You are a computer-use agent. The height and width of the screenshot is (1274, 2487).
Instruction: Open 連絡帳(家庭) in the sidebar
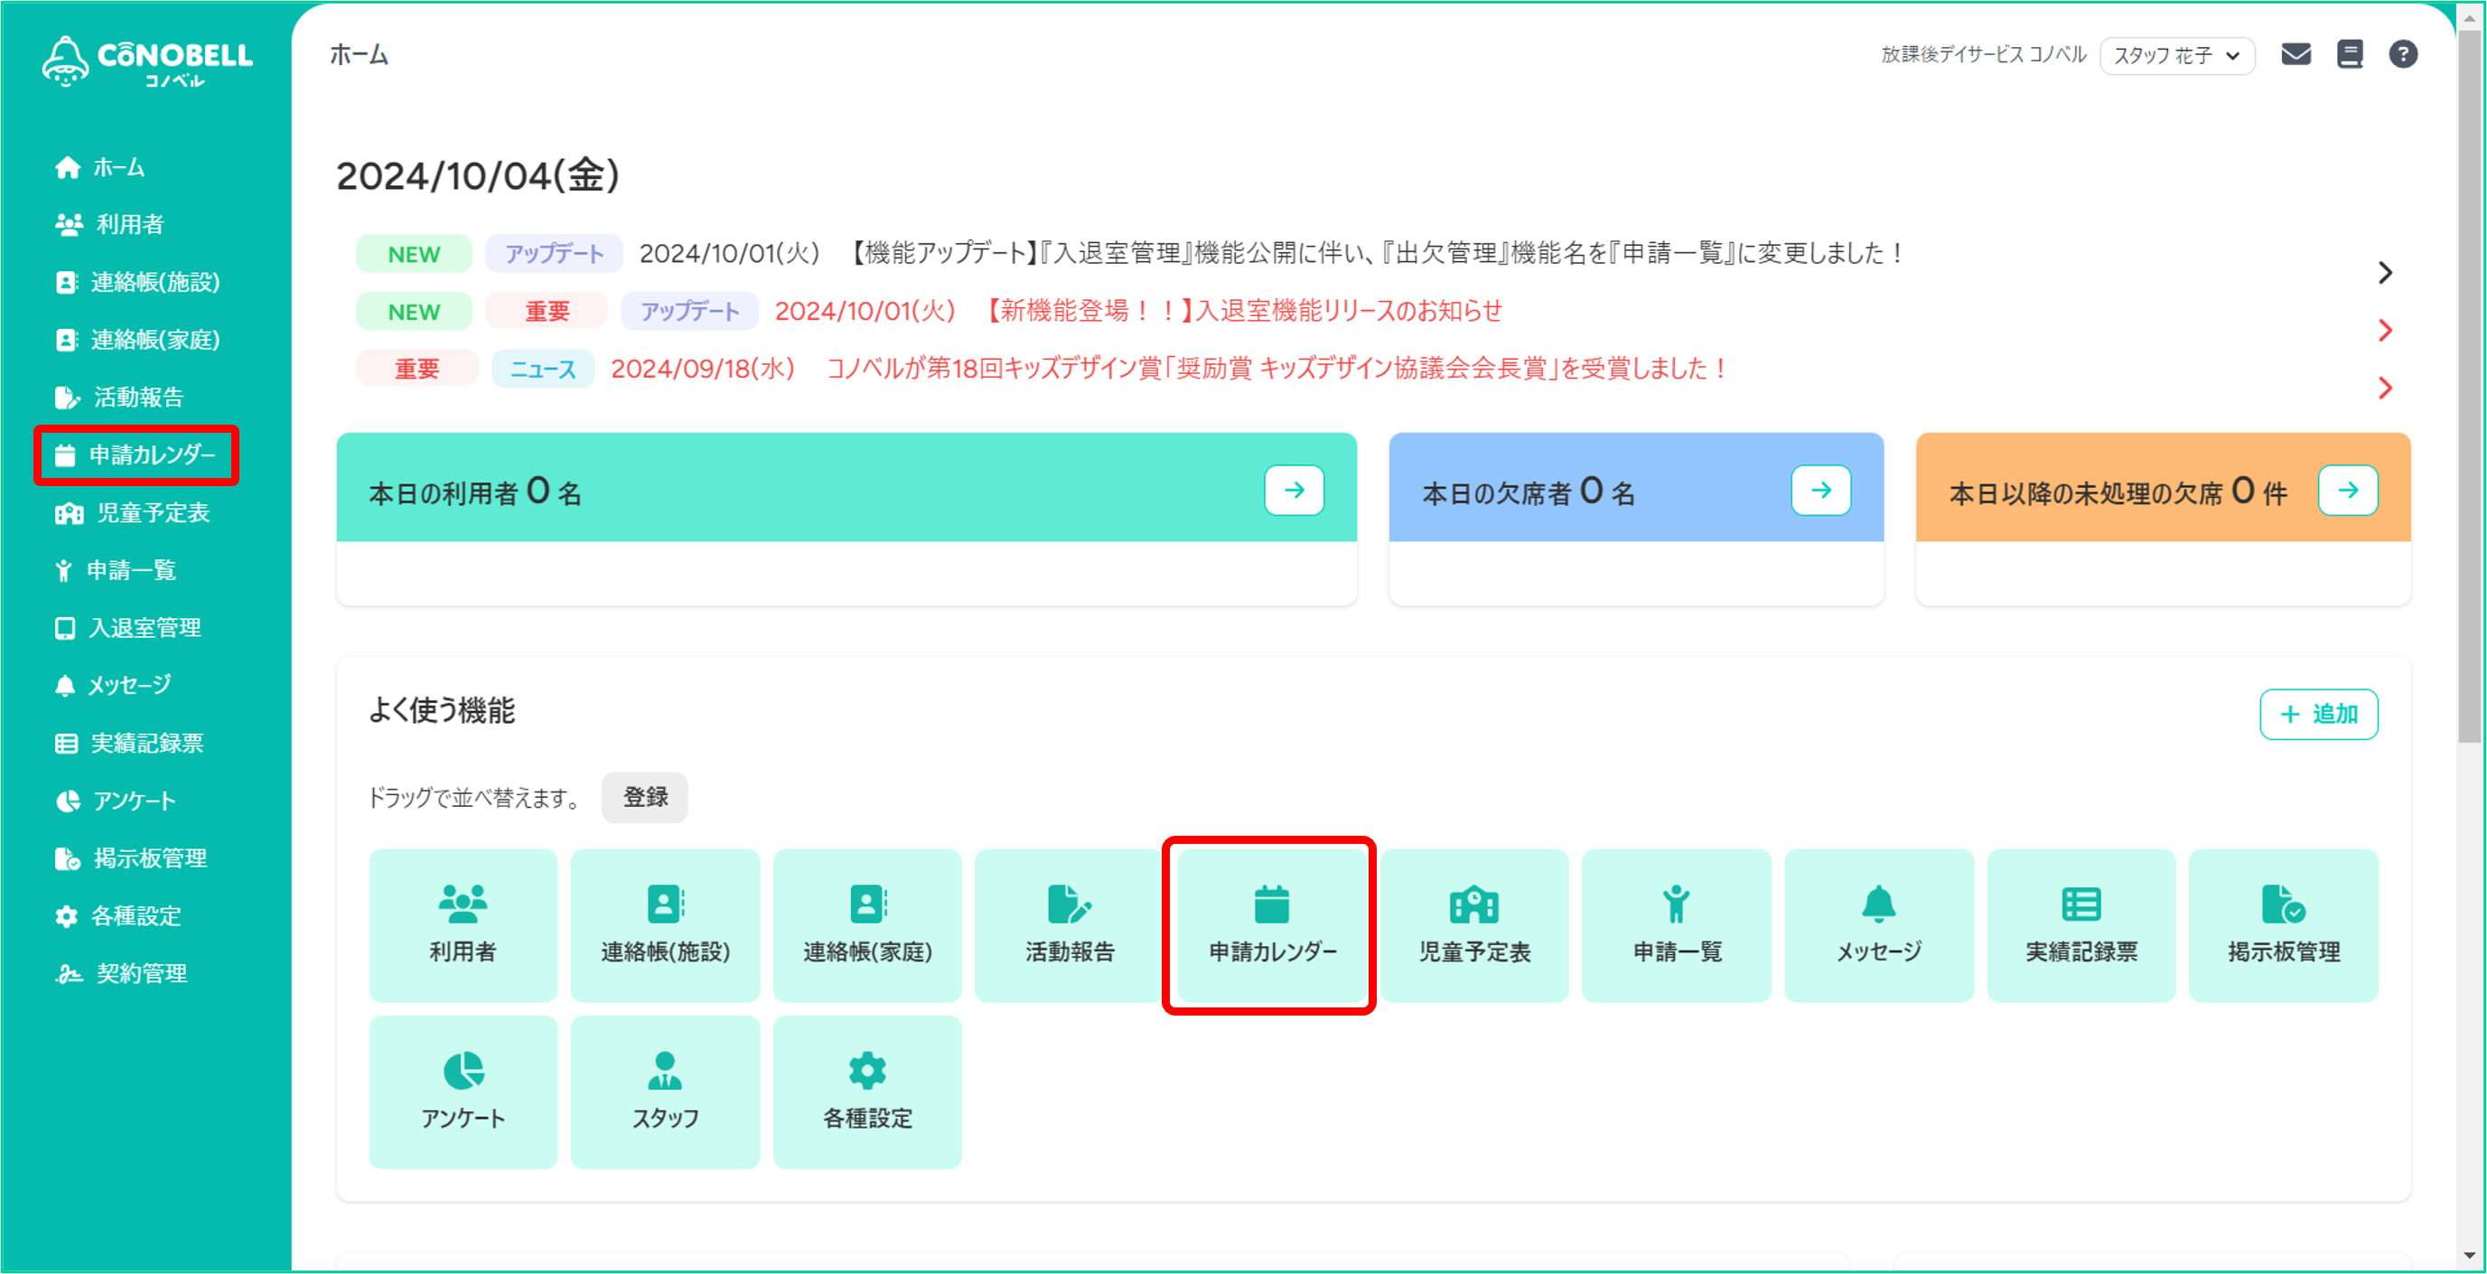(137, 340)
